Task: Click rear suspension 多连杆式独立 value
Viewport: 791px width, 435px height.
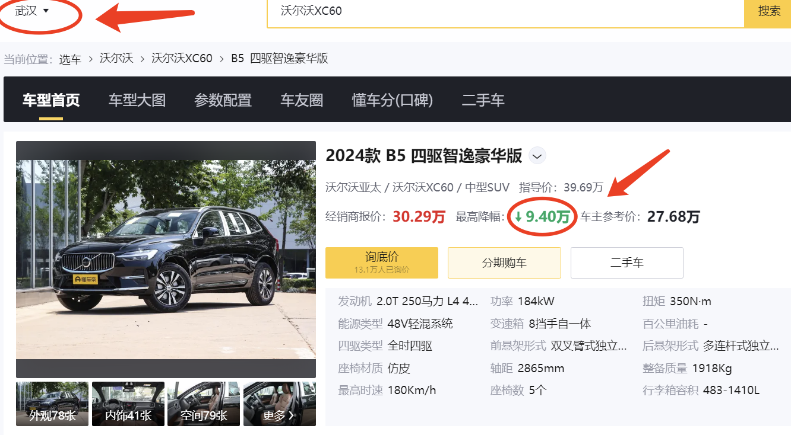Action: (x=741, y=346)
